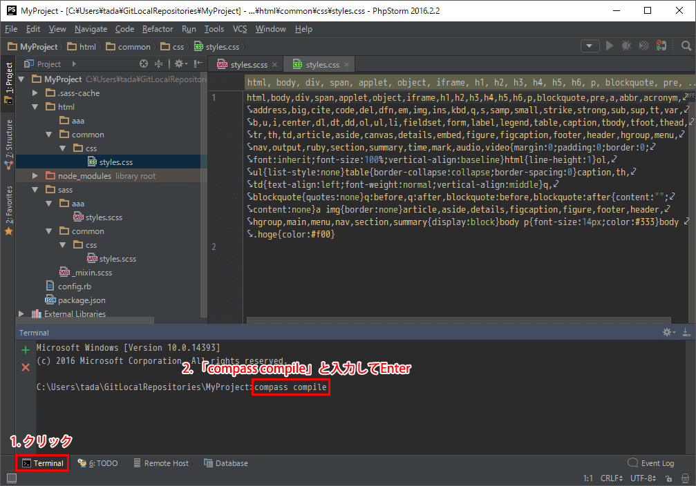Close the terminal session with red X
696x486 pixels.
[x=26, y=367]
